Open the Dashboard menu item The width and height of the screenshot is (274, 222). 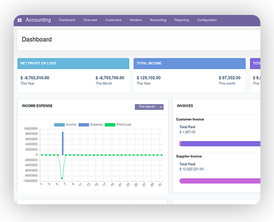pyautogui.click(x=67, y=20)
